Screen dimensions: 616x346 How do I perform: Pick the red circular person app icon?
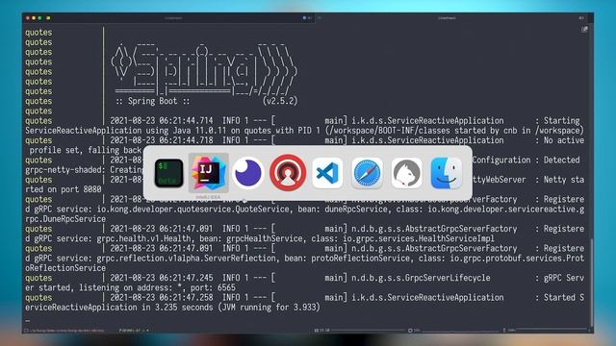[288, 173]
